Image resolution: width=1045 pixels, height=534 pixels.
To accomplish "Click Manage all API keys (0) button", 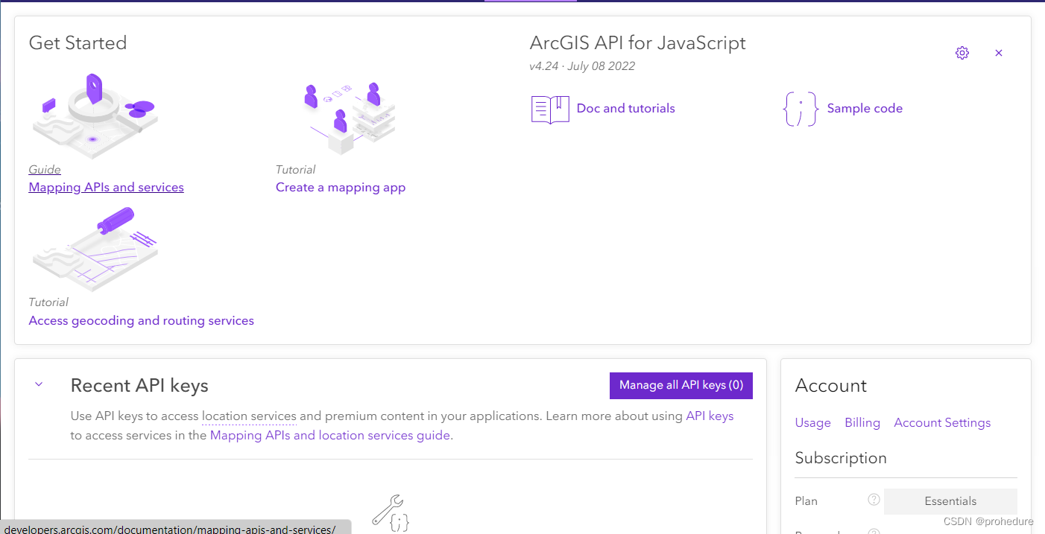I will (x=681, y=385).
